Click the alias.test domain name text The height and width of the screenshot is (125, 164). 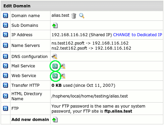[x=60, y=15]
